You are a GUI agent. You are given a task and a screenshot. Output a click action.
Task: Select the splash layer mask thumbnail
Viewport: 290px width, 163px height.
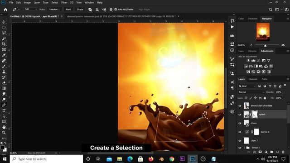255,115
